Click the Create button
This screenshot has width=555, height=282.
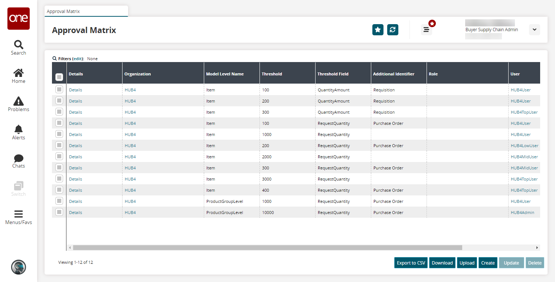(x=488, y=263)
